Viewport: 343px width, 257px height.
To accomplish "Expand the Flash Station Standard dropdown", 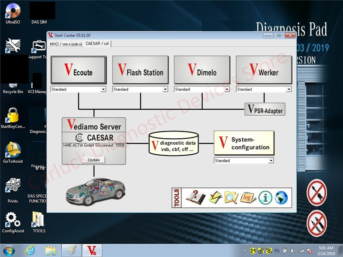I will tap(165, 89).
